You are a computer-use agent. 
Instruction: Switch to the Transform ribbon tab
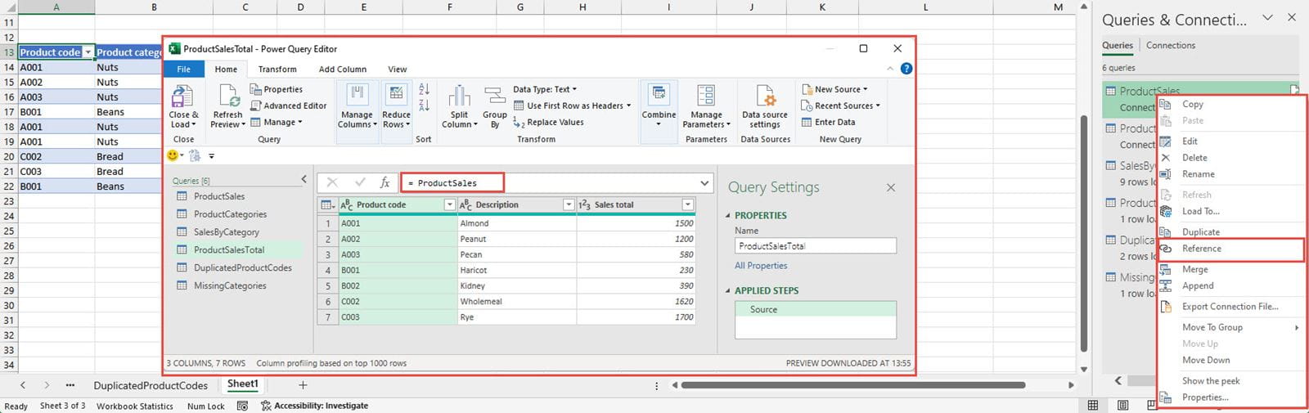(x=277, y=70)
